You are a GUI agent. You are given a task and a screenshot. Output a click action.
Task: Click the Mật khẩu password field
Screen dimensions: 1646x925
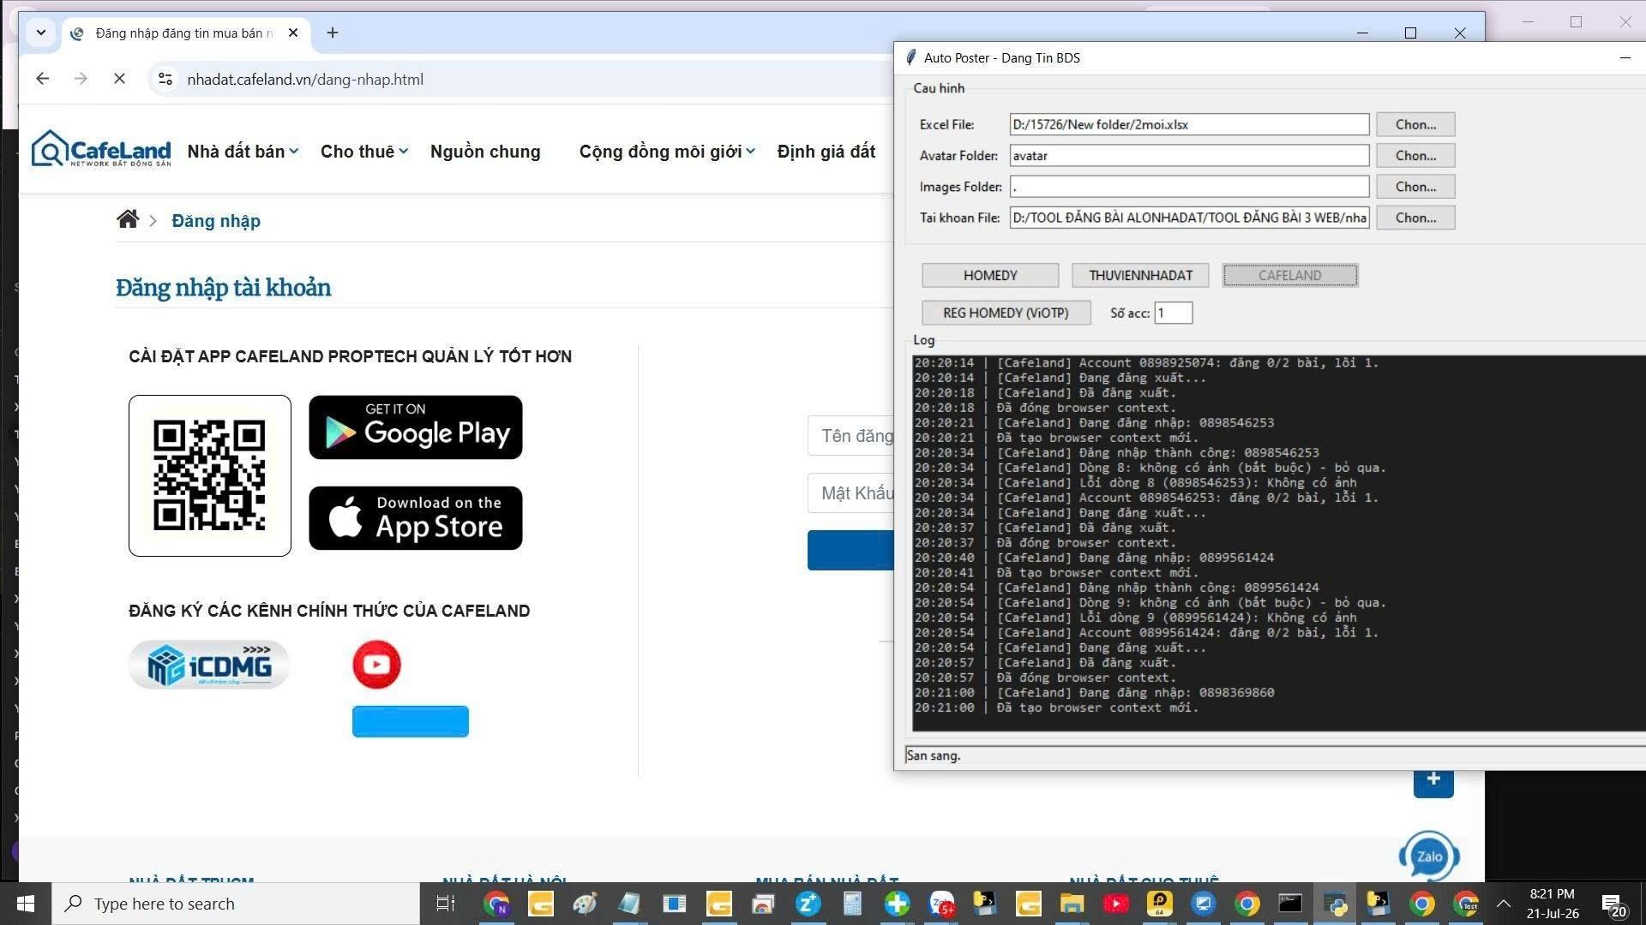click(x=850, y=493)
